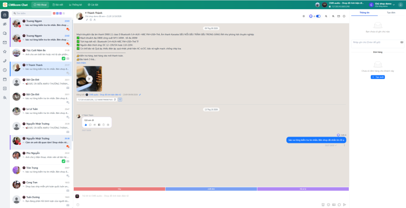
Task: Copy the post ID code
Action: pos(115,100)
